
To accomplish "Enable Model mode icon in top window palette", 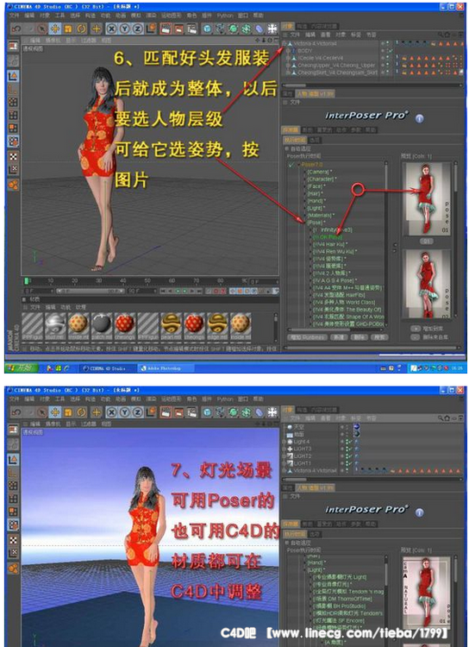I will tap(13, 76).
